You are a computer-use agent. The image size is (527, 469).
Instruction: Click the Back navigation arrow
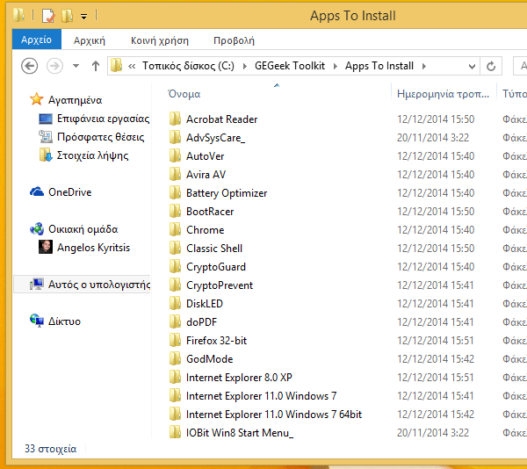click(29, 66)
